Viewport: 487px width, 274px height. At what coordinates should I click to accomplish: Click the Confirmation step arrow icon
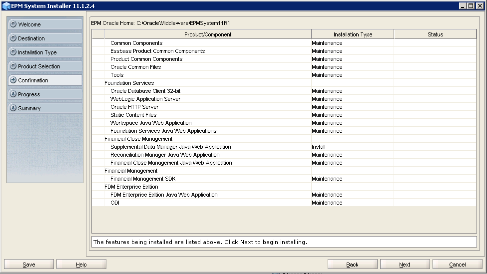[13, 80]
